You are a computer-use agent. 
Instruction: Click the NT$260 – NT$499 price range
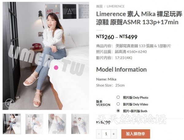pos(117,37)
